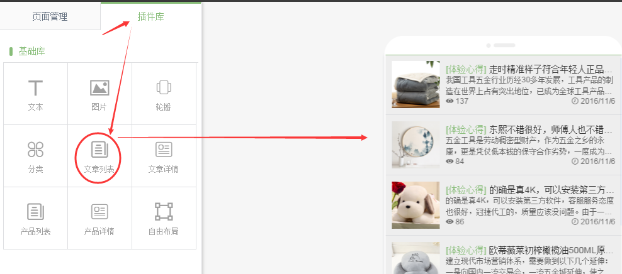Viewport: 622px width, 274px height.
Task: Choose the 轮播 carousel plugin
Action: 164,94
